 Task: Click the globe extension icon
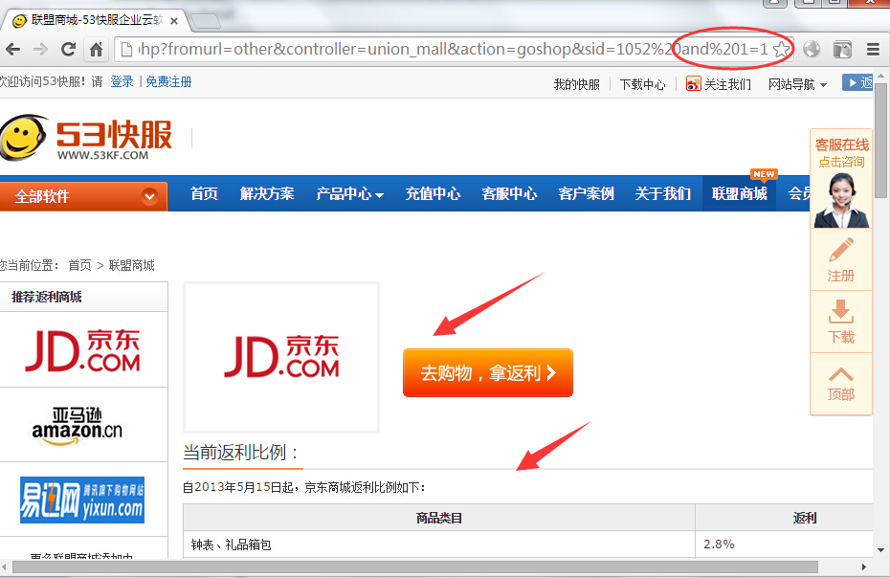coord(812,50)
